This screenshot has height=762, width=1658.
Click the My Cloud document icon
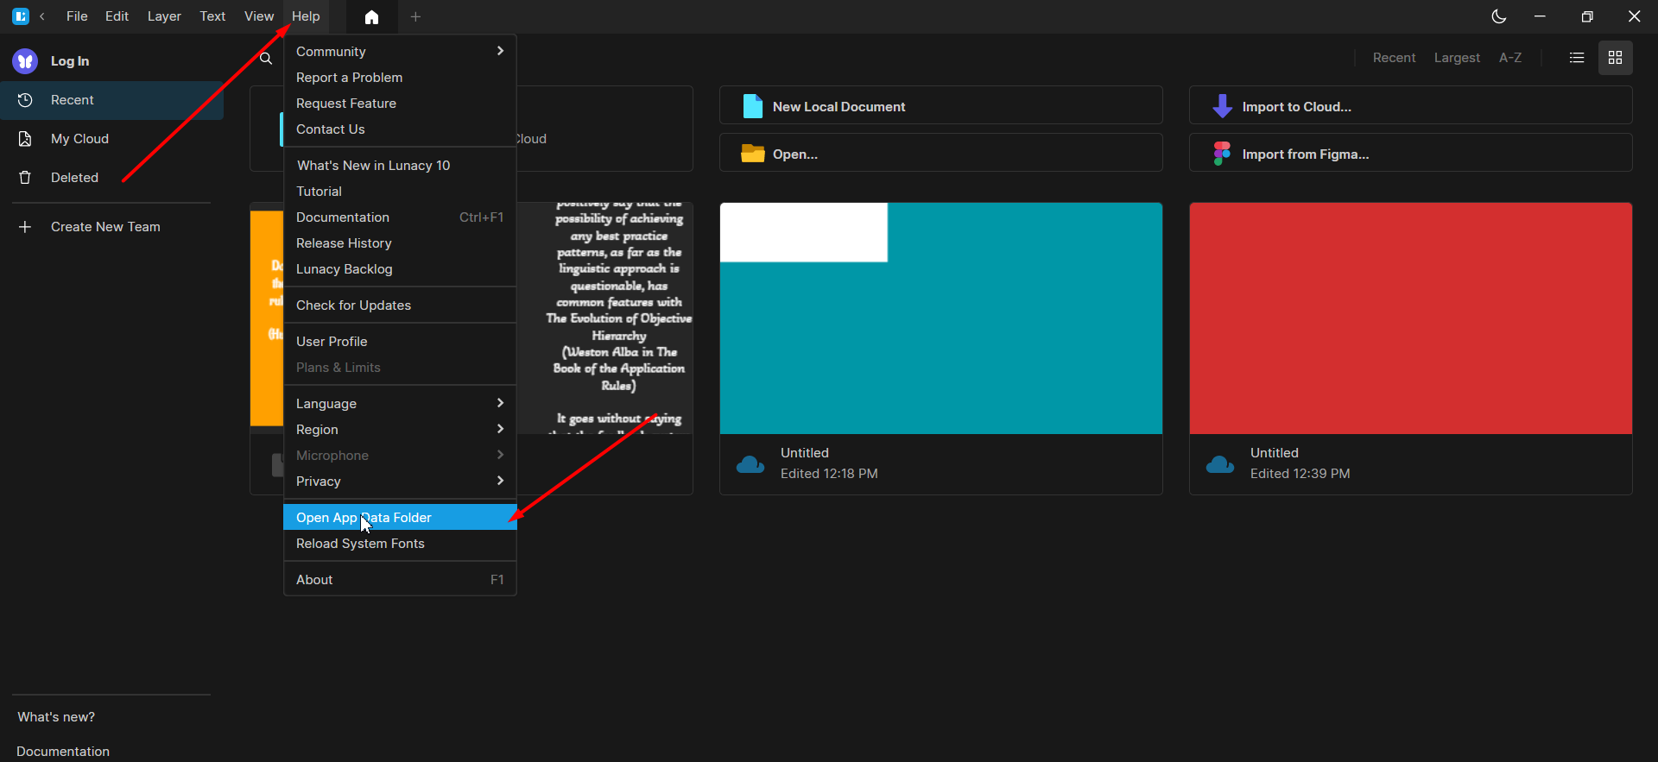pyautogui.click(x=25, y=139)
